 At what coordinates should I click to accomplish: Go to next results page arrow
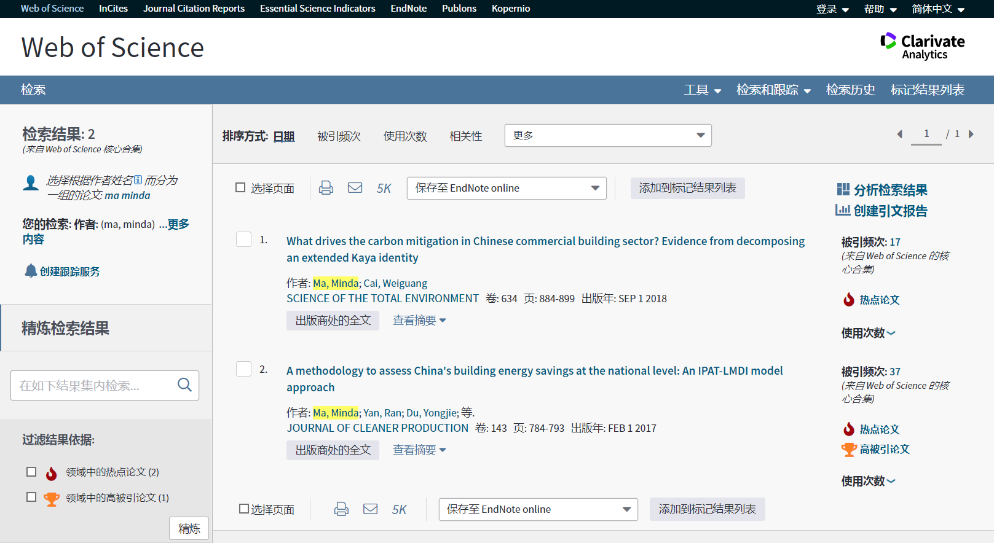tap(971, 134)
